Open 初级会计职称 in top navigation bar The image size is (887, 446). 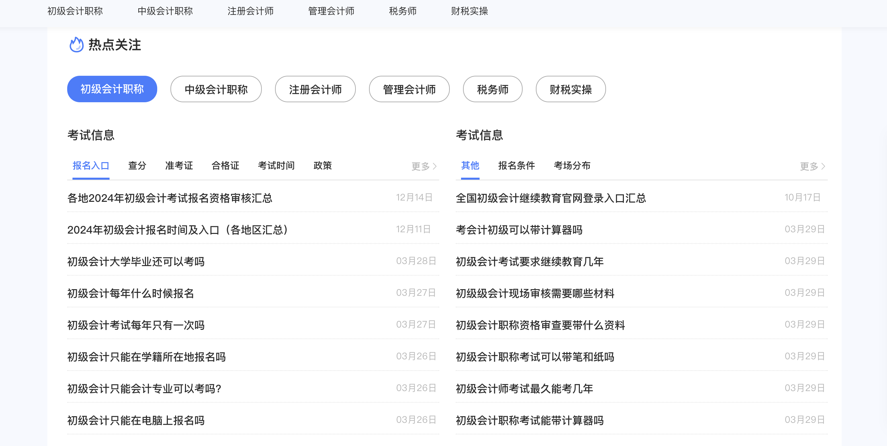[x=75, y=11]
